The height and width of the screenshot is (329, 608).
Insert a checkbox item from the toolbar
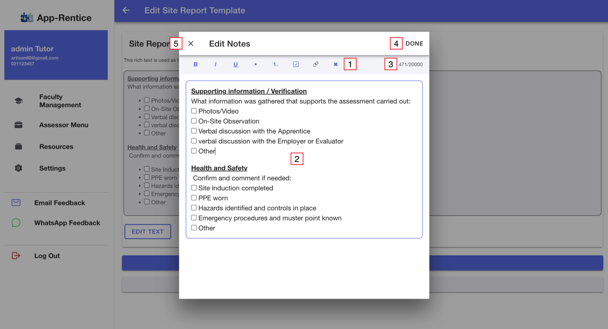pyautogui.click(x=296, y=64)
